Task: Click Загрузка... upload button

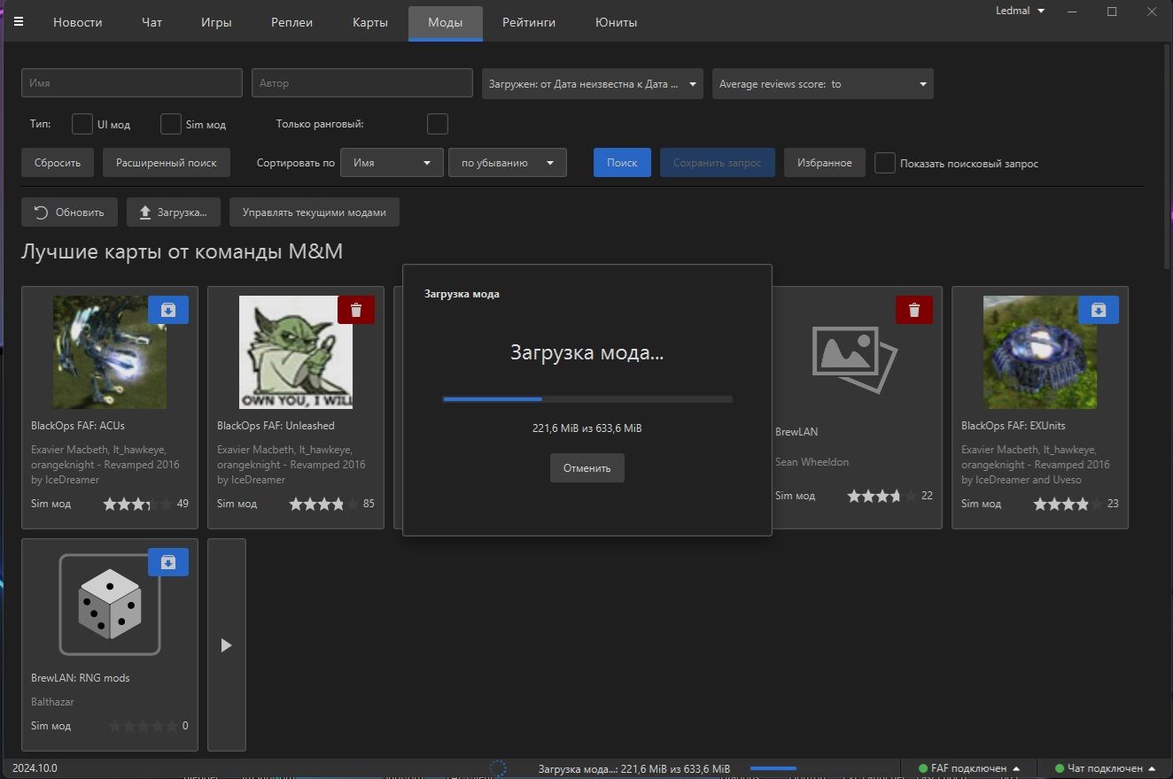Action: [x=174, y=212]
